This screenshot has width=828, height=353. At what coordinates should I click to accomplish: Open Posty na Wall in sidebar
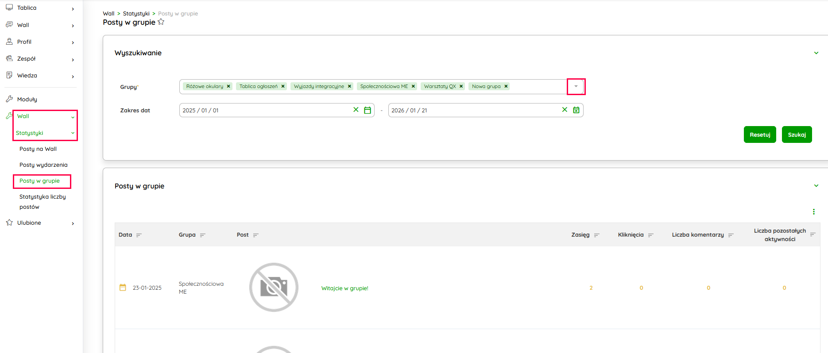[38, 149]
